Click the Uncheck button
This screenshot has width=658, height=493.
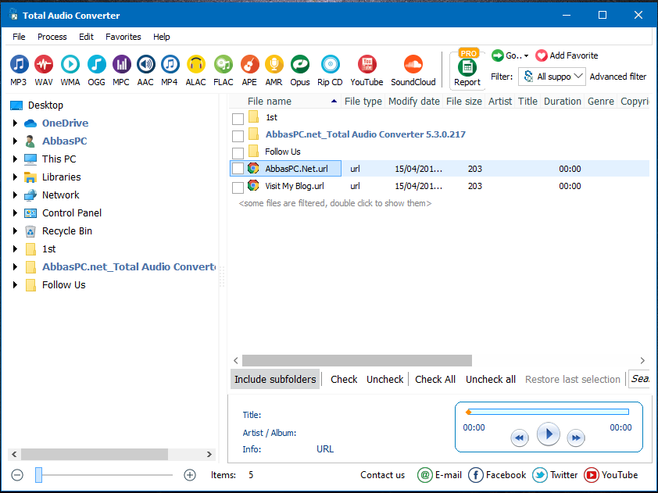(x=384, y=379)
